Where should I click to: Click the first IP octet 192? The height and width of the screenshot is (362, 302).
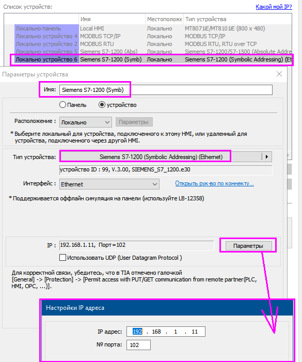tap(137, 332)
